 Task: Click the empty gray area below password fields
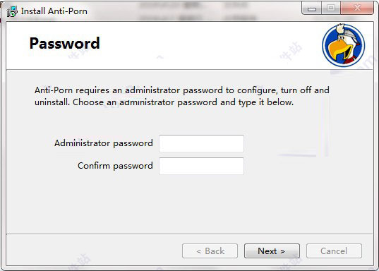(x=190, y=203)
